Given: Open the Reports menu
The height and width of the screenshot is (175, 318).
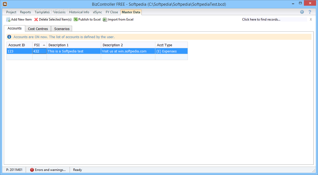Looking at the screenshot, I should click(25, 12).
